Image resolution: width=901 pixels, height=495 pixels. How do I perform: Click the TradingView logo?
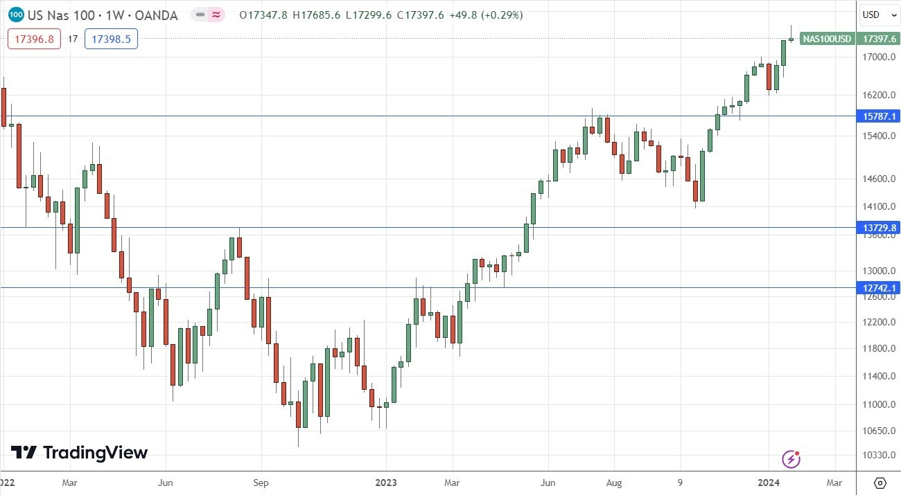click(78, 453)
